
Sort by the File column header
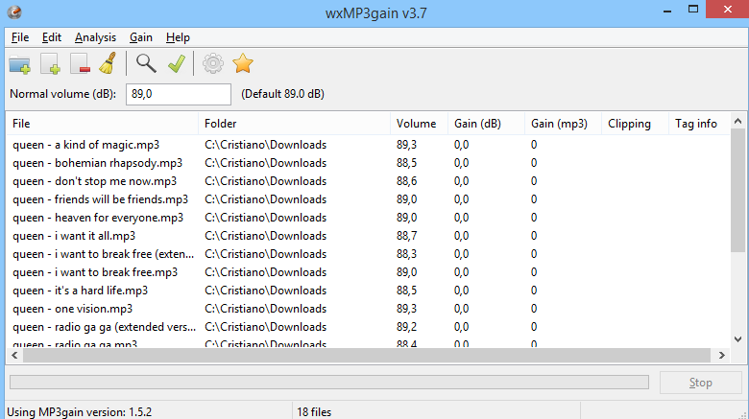pyautogui.click(x=102, y=124)
